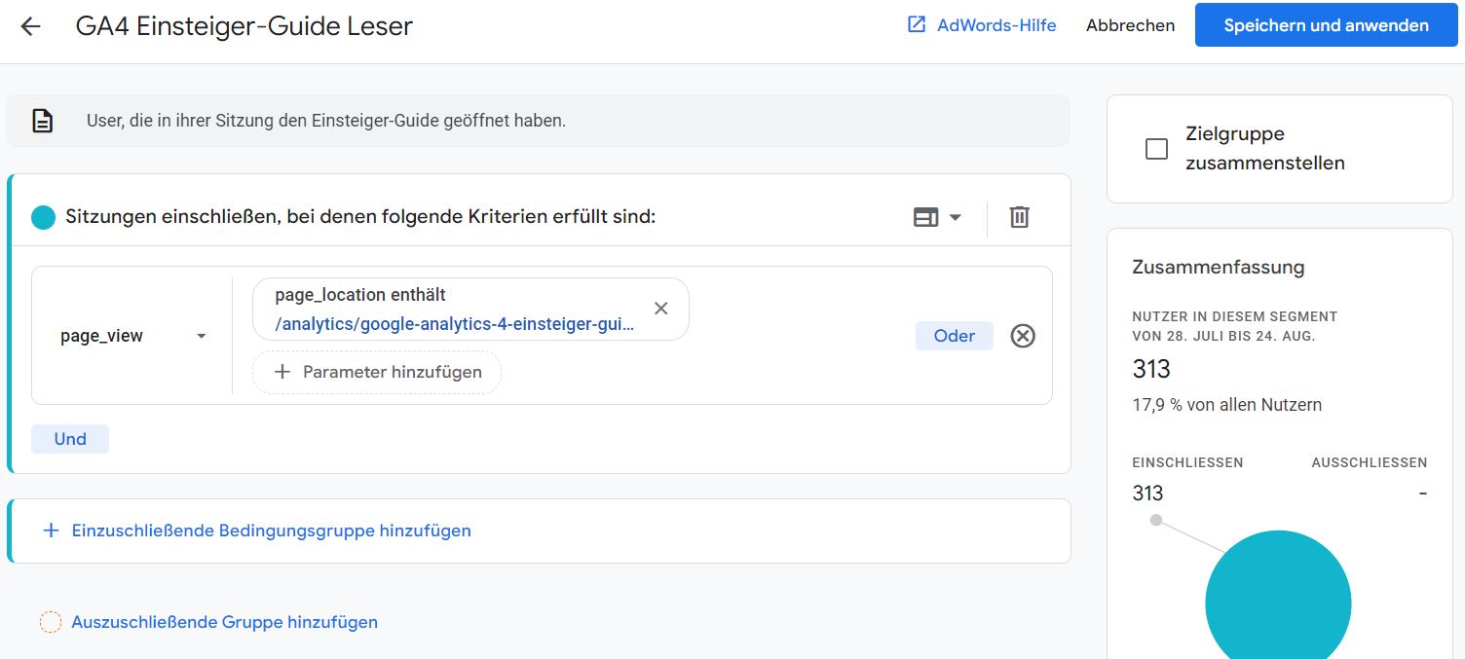This screenshot has height=659, width=1465.
Task: Click the plus before Einzuschließende Bedingungsgruppe hinzufügen
Action: point(51,530)
